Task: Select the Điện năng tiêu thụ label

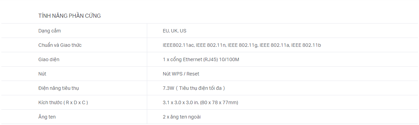Action: point(59,88)
